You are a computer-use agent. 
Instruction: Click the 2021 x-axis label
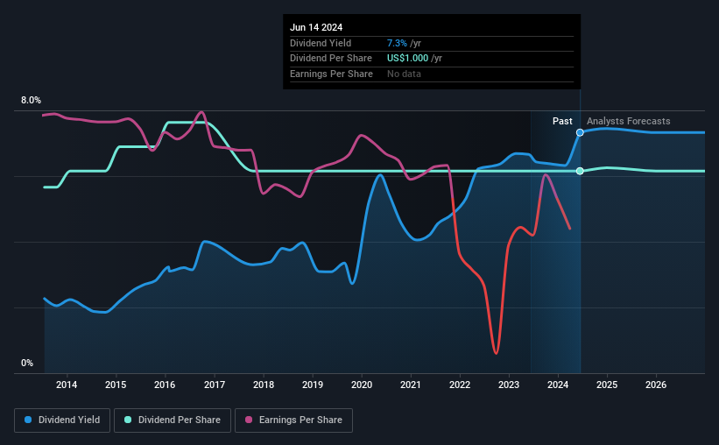[x=411, y=385]
